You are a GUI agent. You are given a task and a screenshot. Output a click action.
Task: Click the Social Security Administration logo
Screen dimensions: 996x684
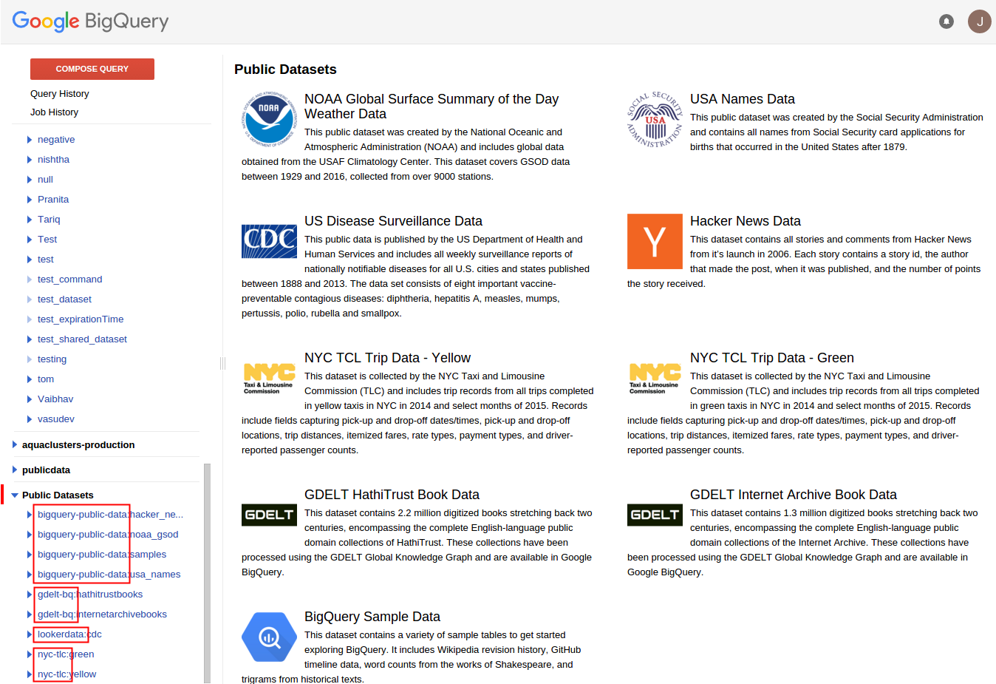click(x=655, y=119)
